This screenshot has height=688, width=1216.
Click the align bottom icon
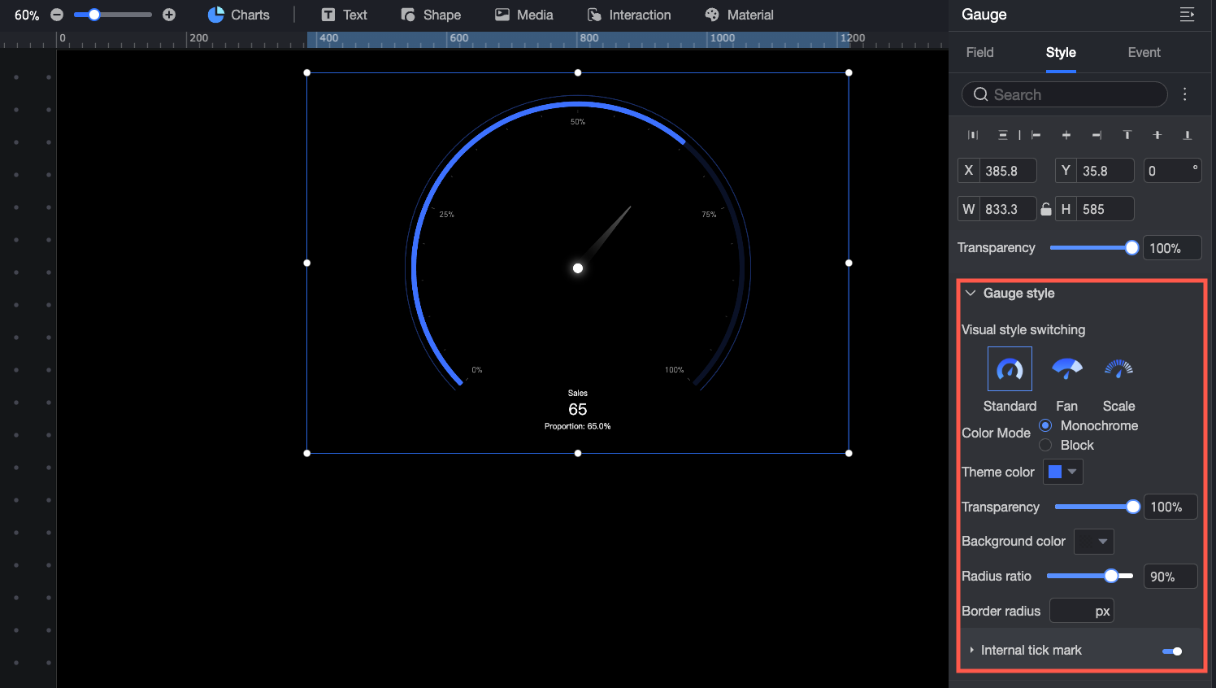[1188, 135]
